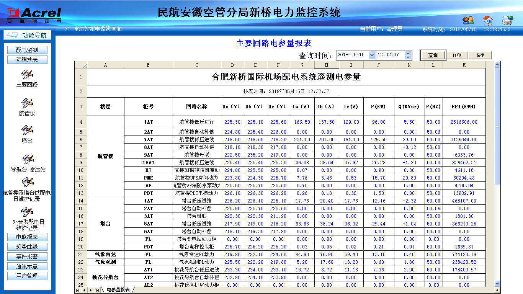Click the P(KW) header cell
The width and height of the screenshot is (523, 294).
tap(379, 107)
